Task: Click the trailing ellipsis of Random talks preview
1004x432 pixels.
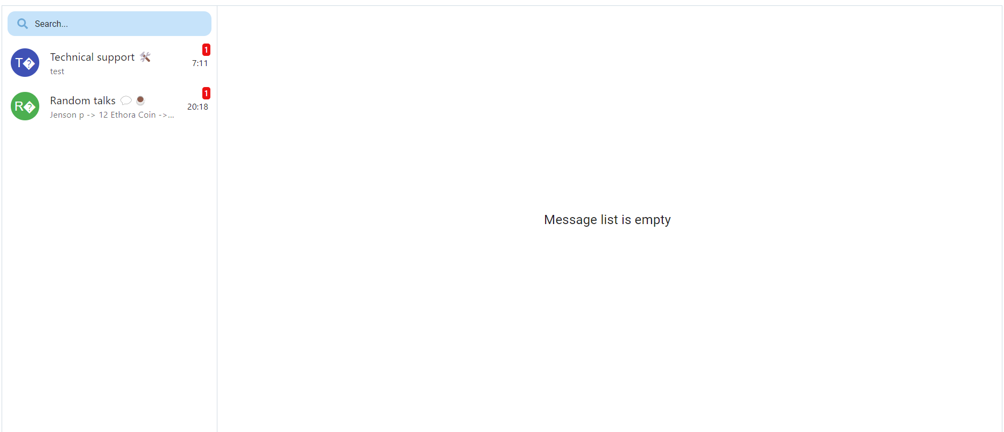Action: click(171, 116)
